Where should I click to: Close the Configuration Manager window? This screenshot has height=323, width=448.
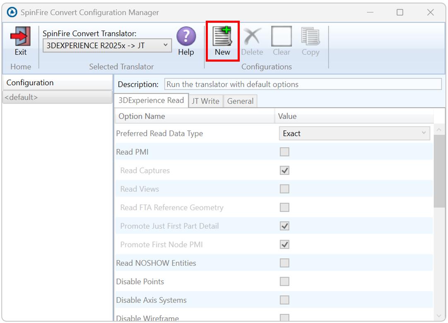tap(430, 12)
